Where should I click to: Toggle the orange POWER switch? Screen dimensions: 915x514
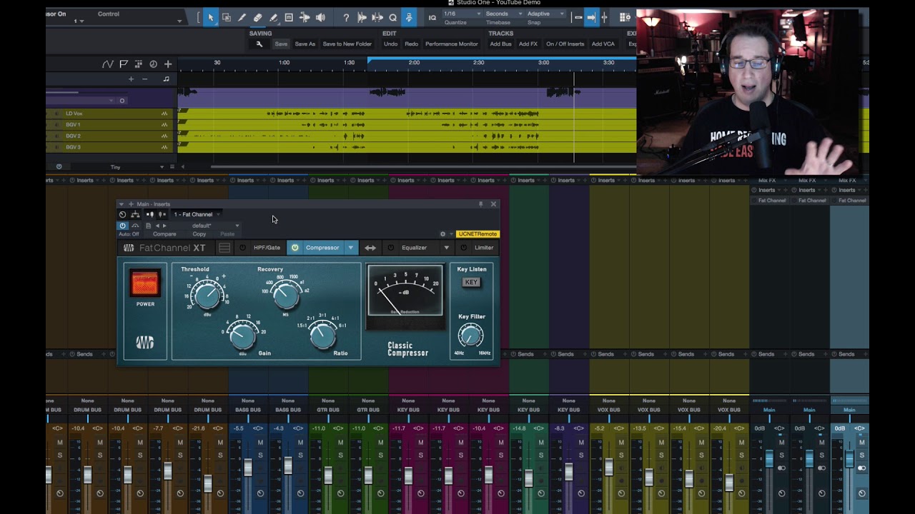click(145, 283)
